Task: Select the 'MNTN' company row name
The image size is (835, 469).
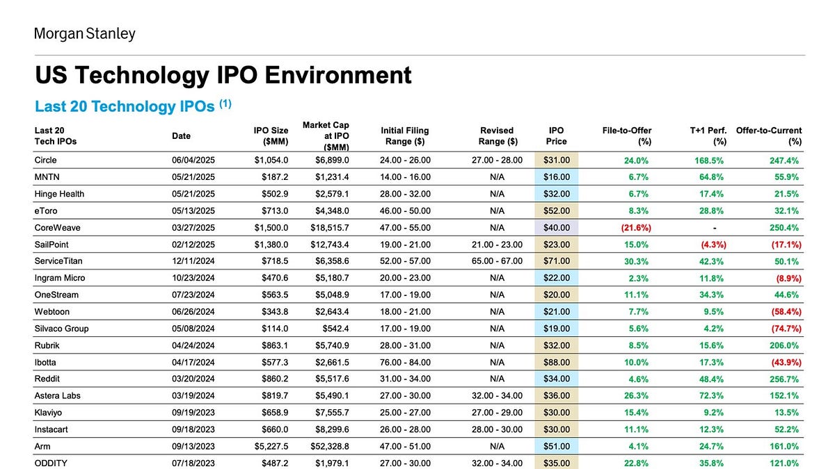Action: coord(47,177)
